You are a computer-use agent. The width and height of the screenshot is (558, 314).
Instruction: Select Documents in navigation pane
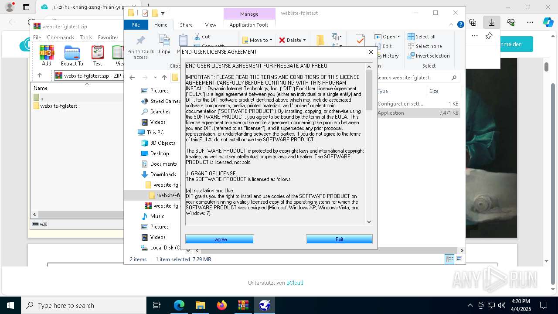pyautogui.click(x=159, y=164)
